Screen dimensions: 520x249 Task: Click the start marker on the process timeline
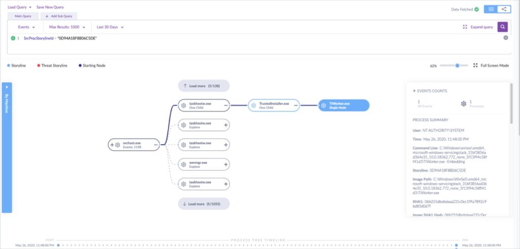click(58, 245)
